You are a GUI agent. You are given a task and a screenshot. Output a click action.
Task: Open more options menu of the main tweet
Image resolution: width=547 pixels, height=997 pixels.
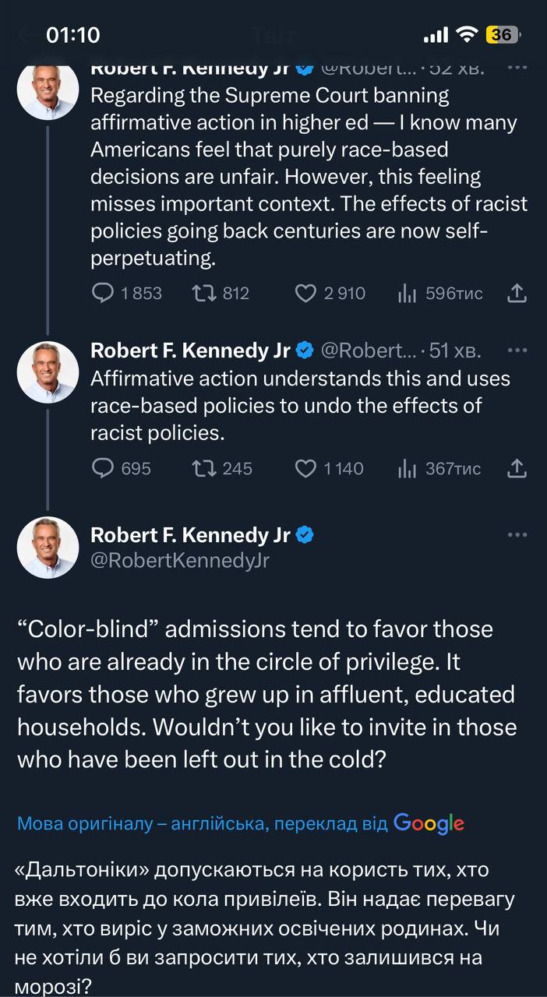pyautogui.click(x=517, y=535)
